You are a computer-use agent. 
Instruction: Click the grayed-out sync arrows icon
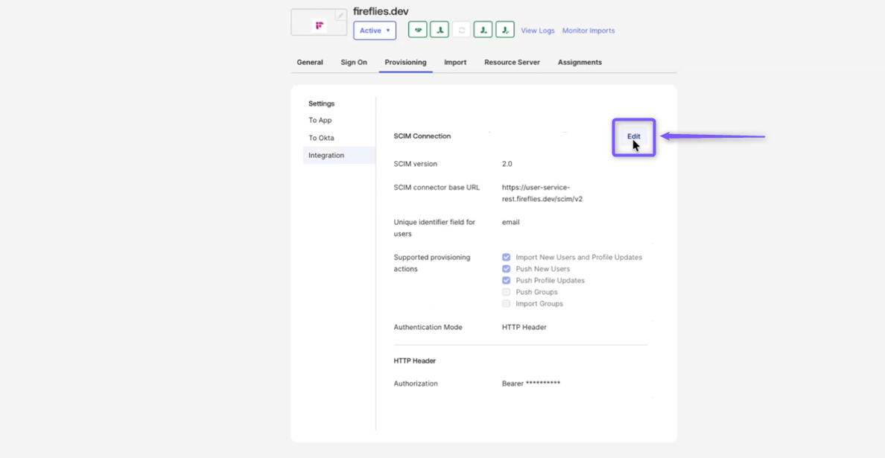[x=461, y=30]
